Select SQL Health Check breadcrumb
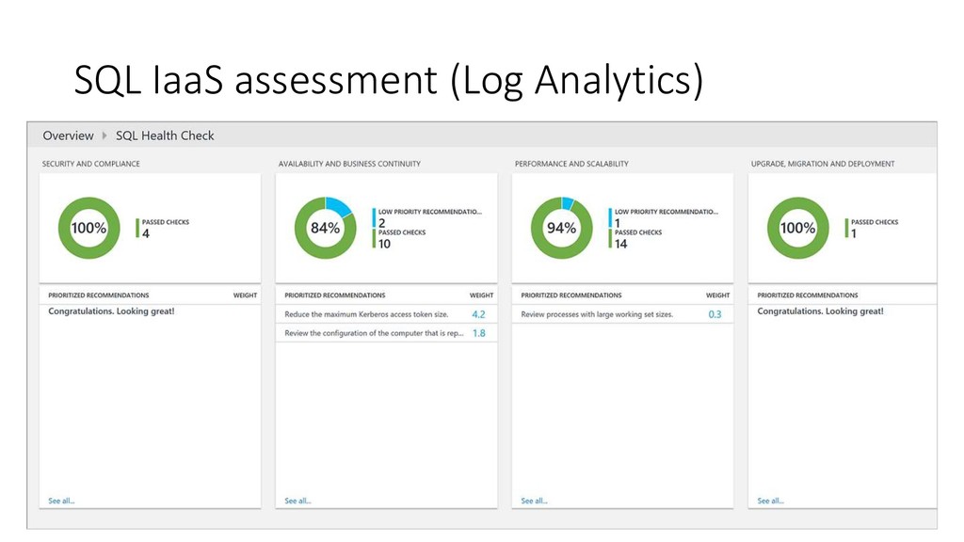Image resolution: width=964 pixels, height=542 pixels. point(165,135)
